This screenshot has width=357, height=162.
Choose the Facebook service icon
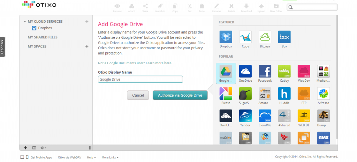tap(265, 71)
